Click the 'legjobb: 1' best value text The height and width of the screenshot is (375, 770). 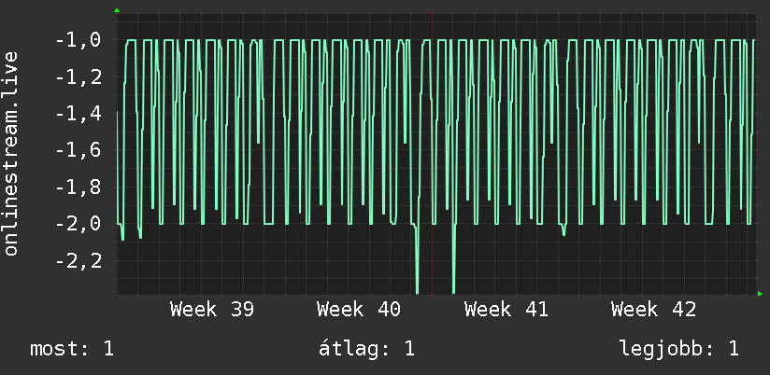(x=679, y=349)
